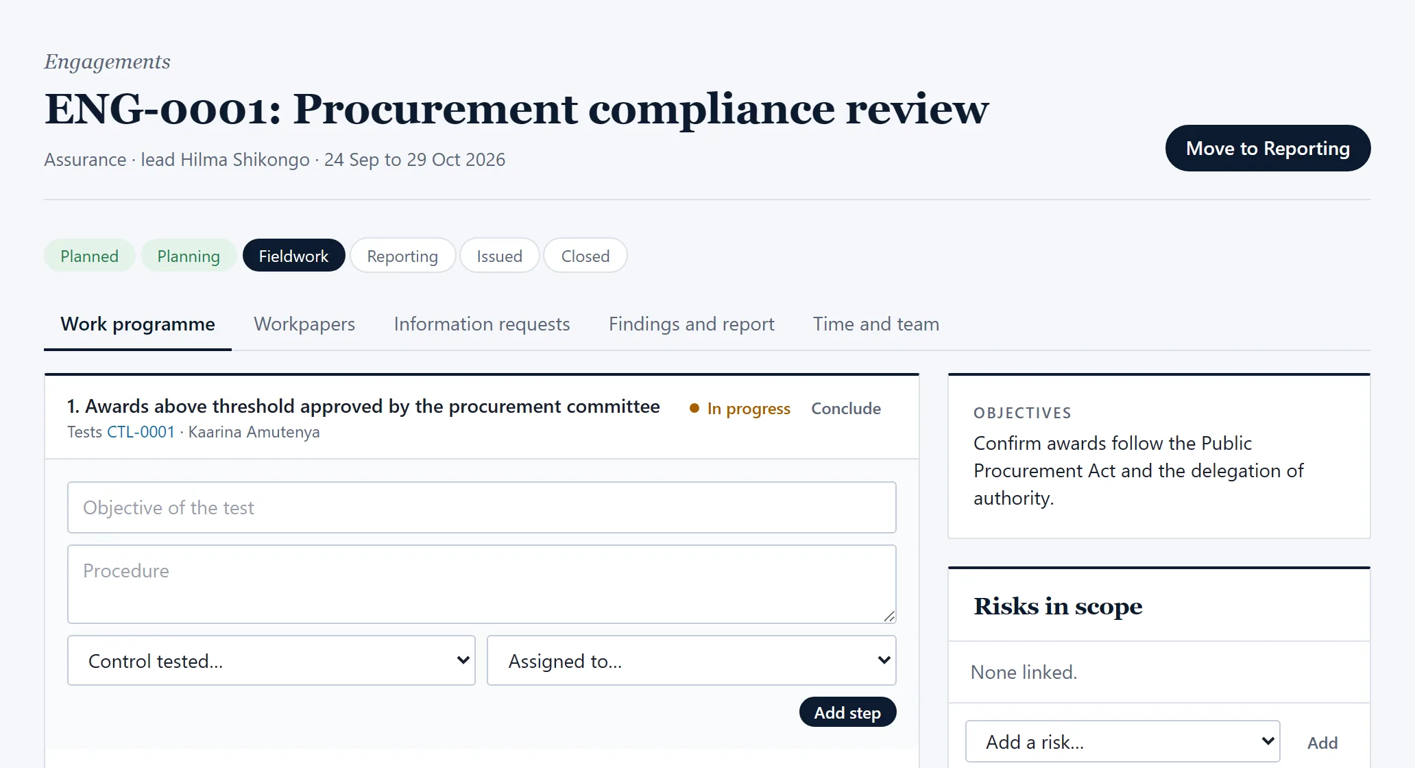Select the Issued stage pill
Screen dimensions: 1415x768
(x=499, y=256)
